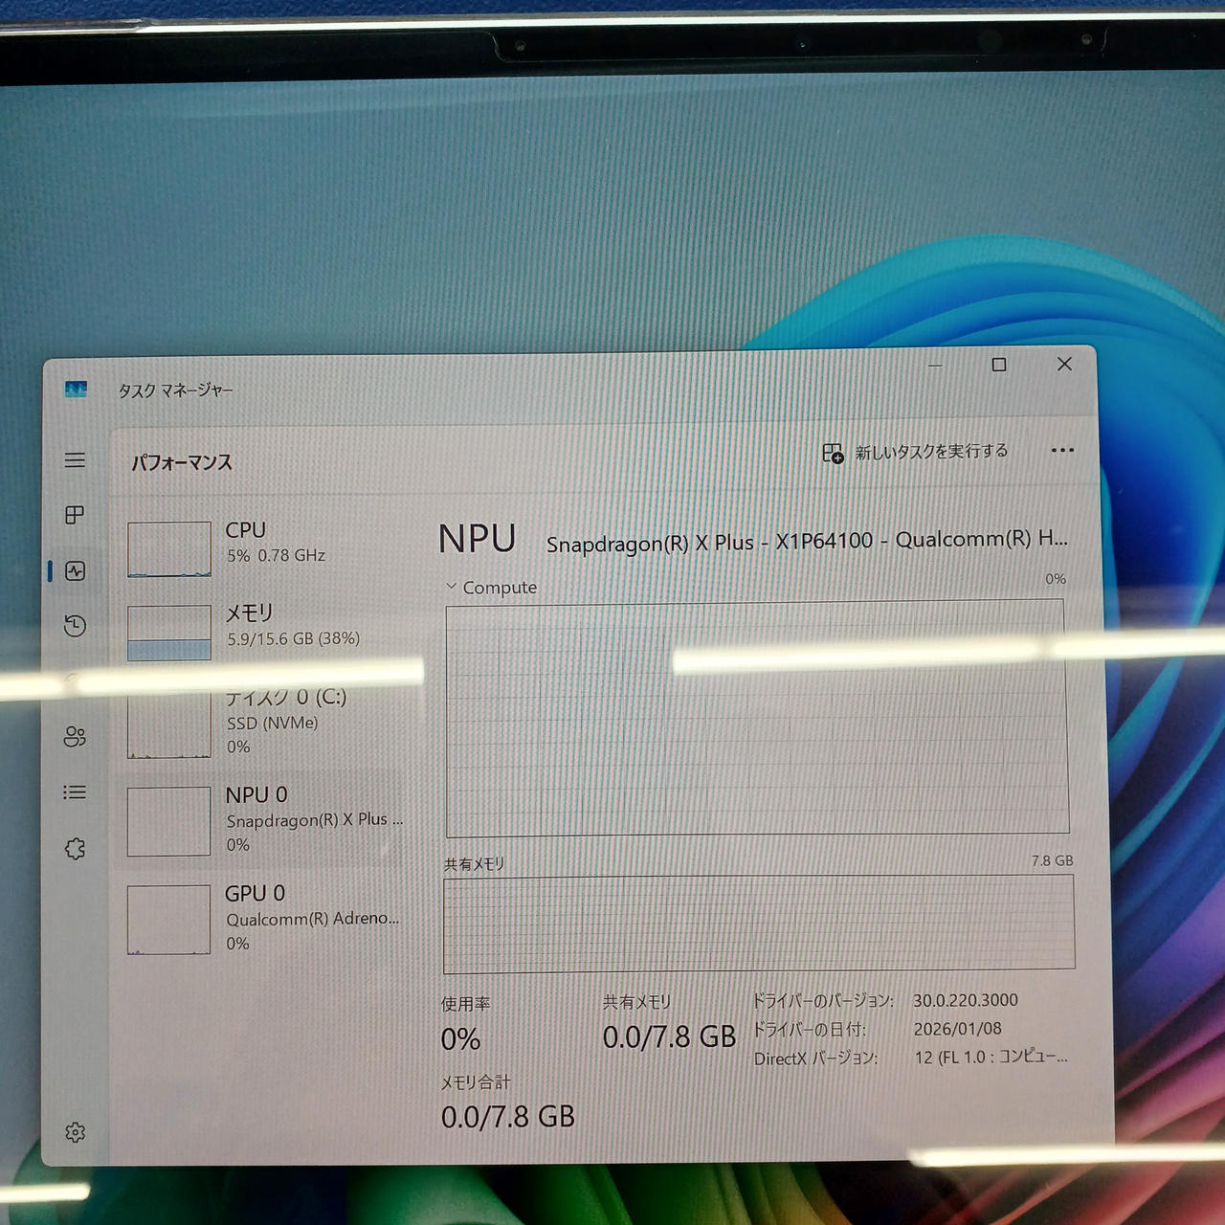Open the hamburger navigation menu

(x=75, y=460)
